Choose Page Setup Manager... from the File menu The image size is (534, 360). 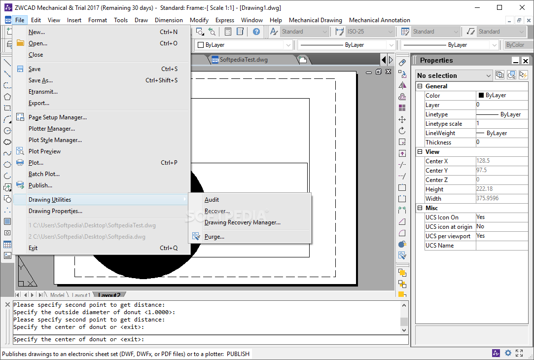pos(102,117)
